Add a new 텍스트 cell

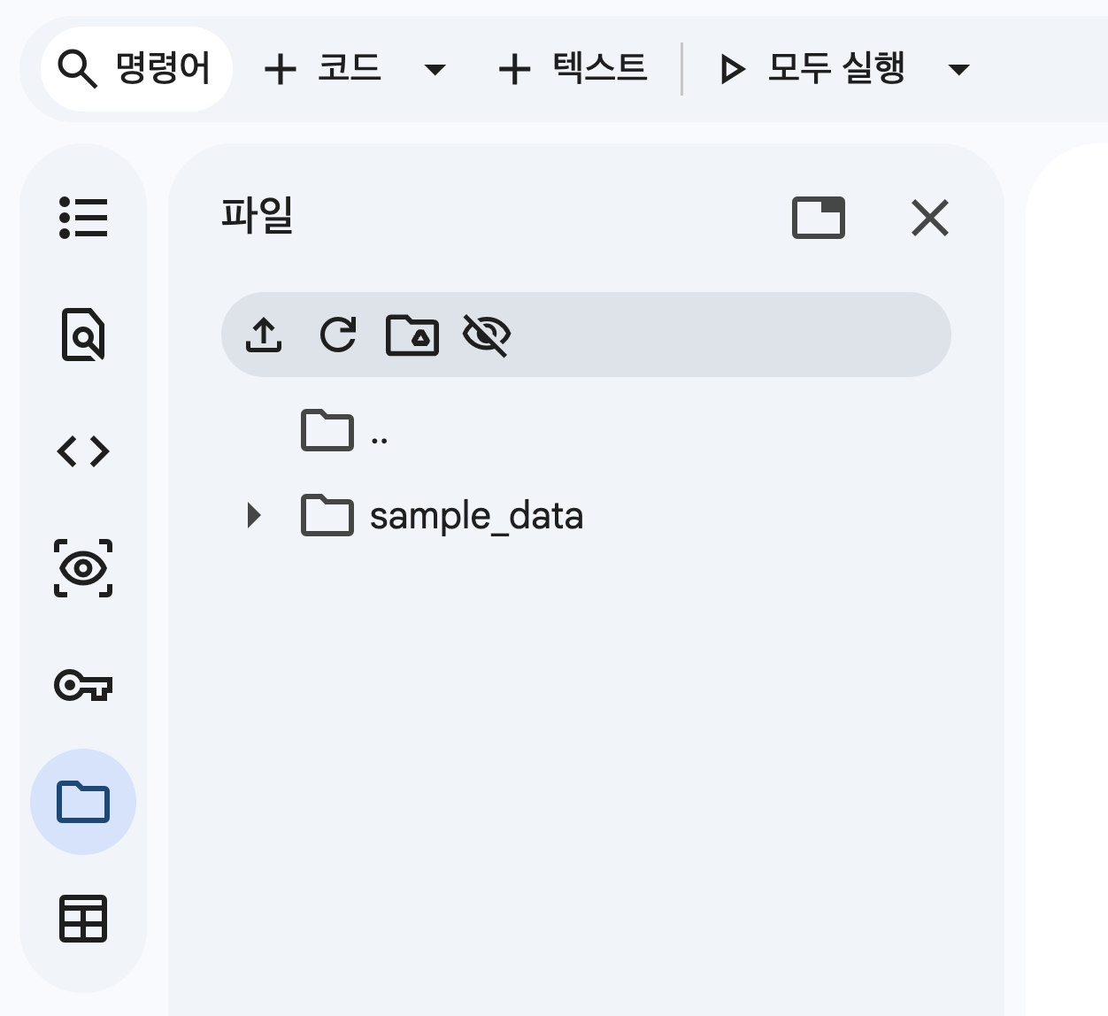[x=573, y=69]
